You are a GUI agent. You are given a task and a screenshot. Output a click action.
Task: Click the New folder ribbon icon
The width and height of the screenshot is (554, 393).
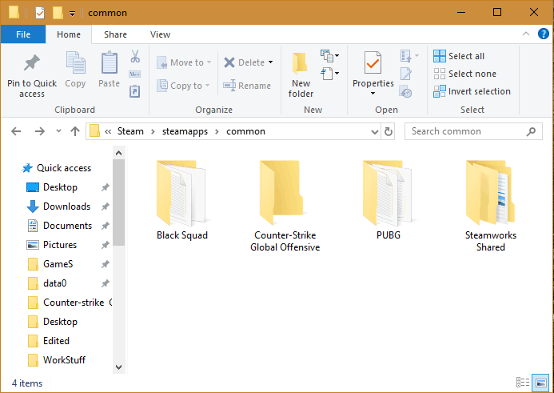coord(301,63)
